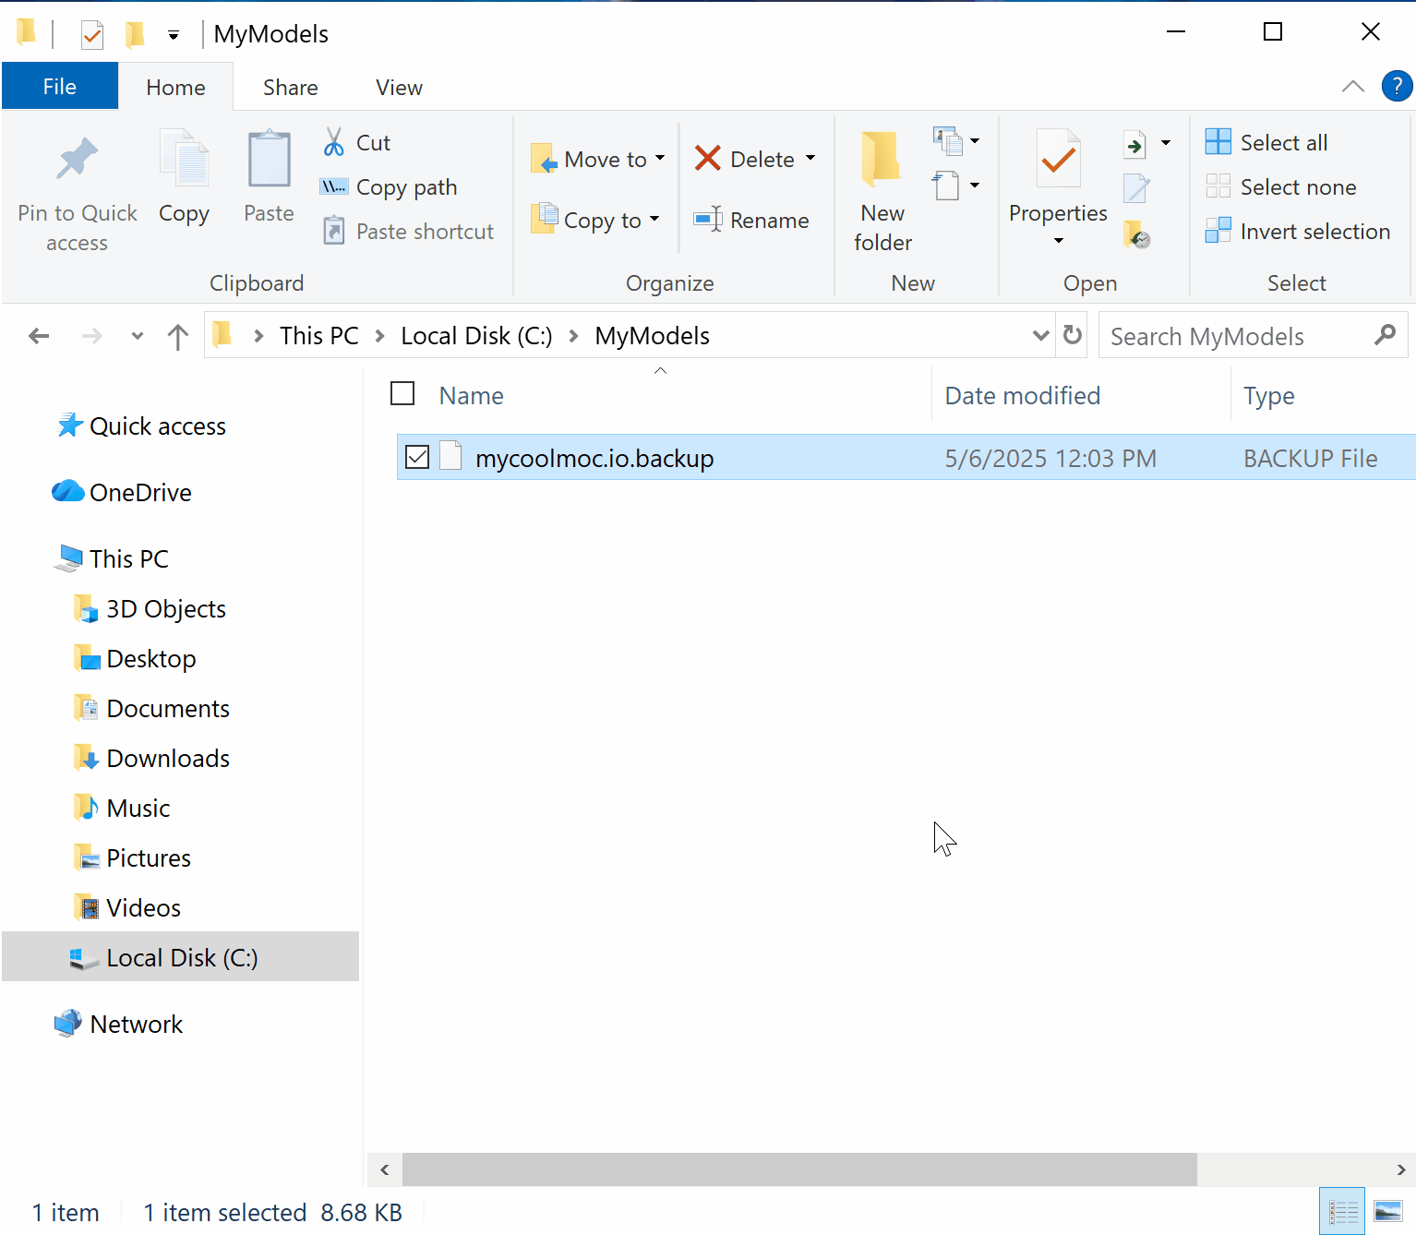Viewport: 1416px width, 1235px height.
Task: Click the Cut scissors icon
Action: [x=333, y=142]
